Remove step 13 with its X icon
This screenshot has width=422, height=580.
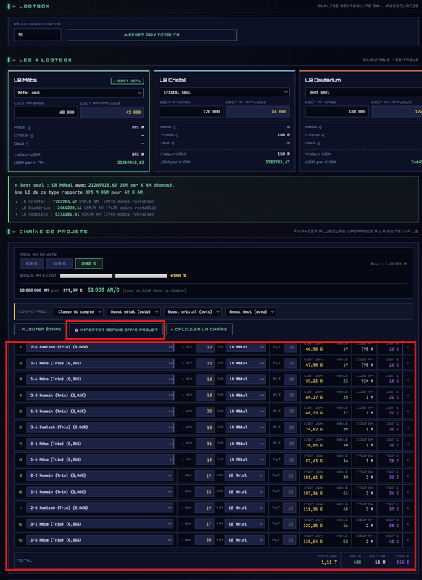click(407, 540)
